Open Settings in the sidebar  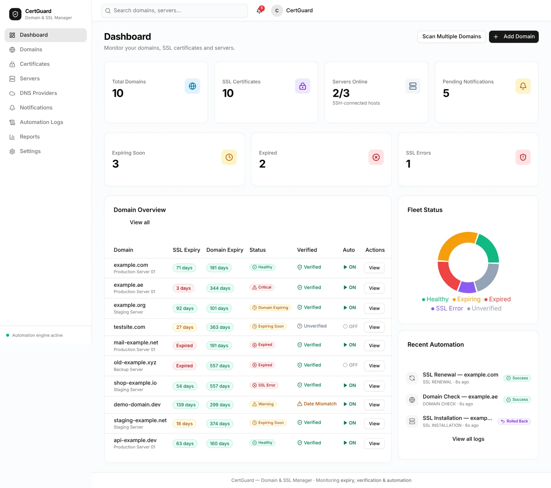pos(46,151)
